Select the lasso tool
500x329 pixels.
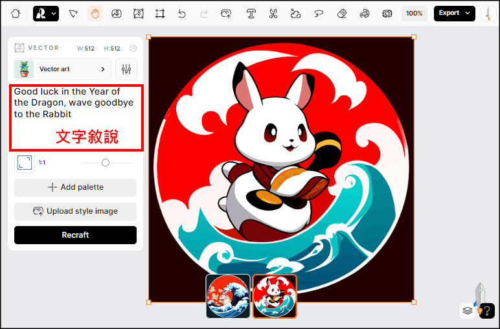pos(318,14)
